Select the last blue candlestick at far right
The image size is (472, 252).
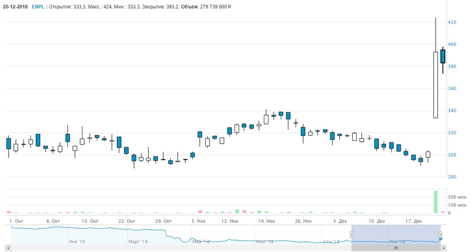(443, 57)
